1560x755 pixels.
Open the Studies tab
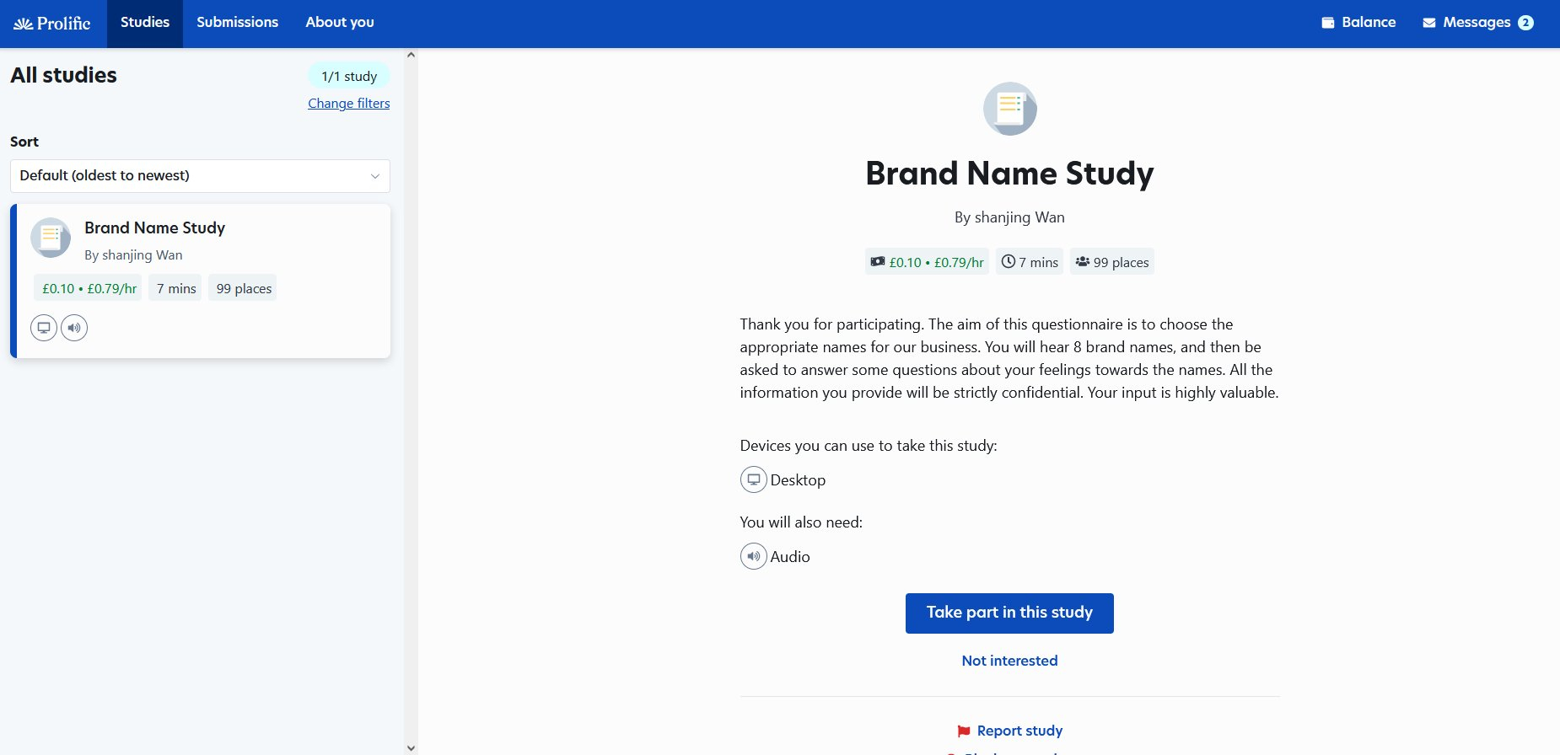[145, 23]
